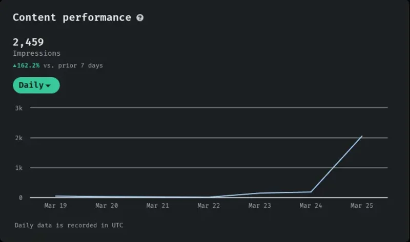This screenshot has width=410, height=242.
Task: Click the 0 y-axis label
Action: (x=20, y=198)
